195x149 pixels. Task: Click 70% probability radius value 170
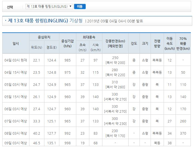183,109
